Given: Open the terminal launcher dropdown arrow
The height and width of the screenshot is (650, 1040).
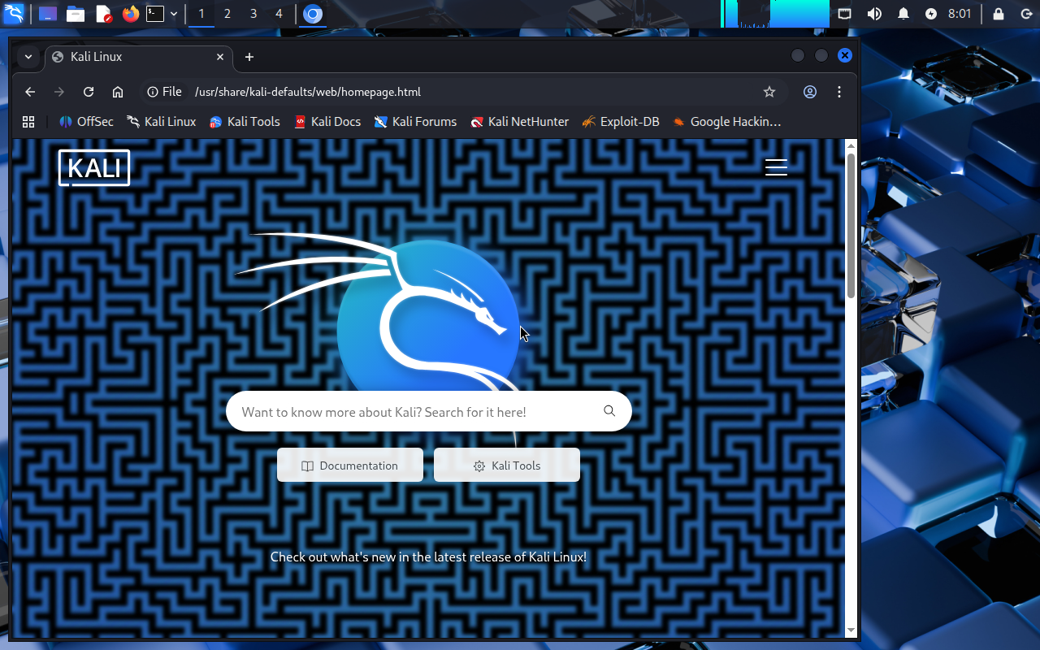Looking at the screenshot, I should (174, 14).
